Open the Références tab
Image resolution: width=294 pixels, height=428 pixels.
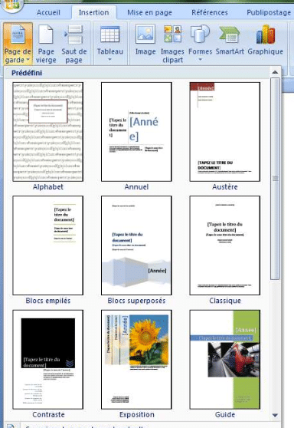coord(210,12)
